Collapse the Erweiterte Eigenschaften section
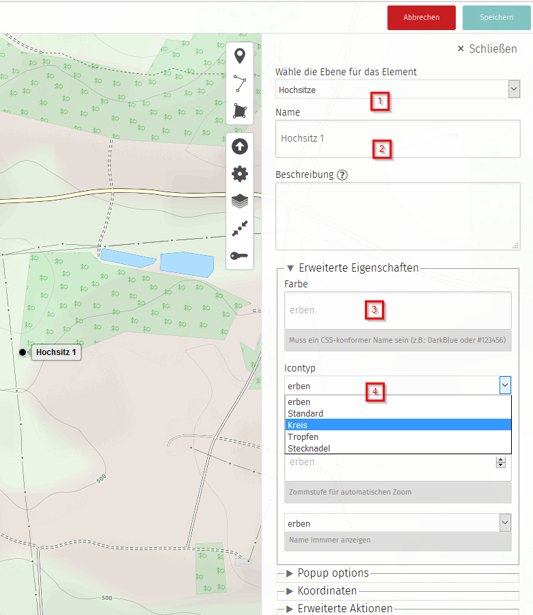This screenshot has width=533, height=615. [353, 268]
